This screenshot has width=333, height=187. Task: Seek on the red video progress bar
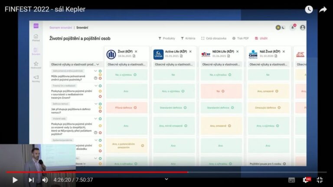[x=97, y=172]
